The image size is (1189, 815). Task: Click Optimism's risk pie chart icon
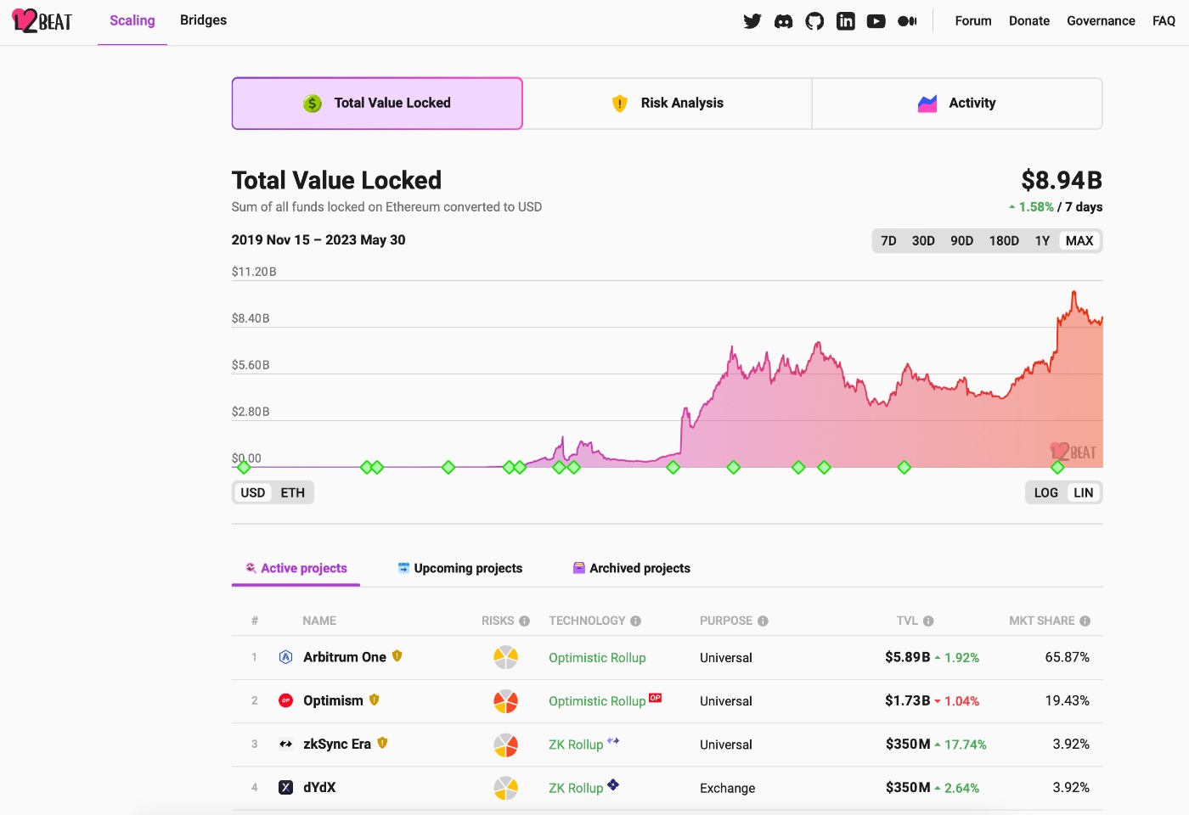pyautogui.click(x=507, y=701)
